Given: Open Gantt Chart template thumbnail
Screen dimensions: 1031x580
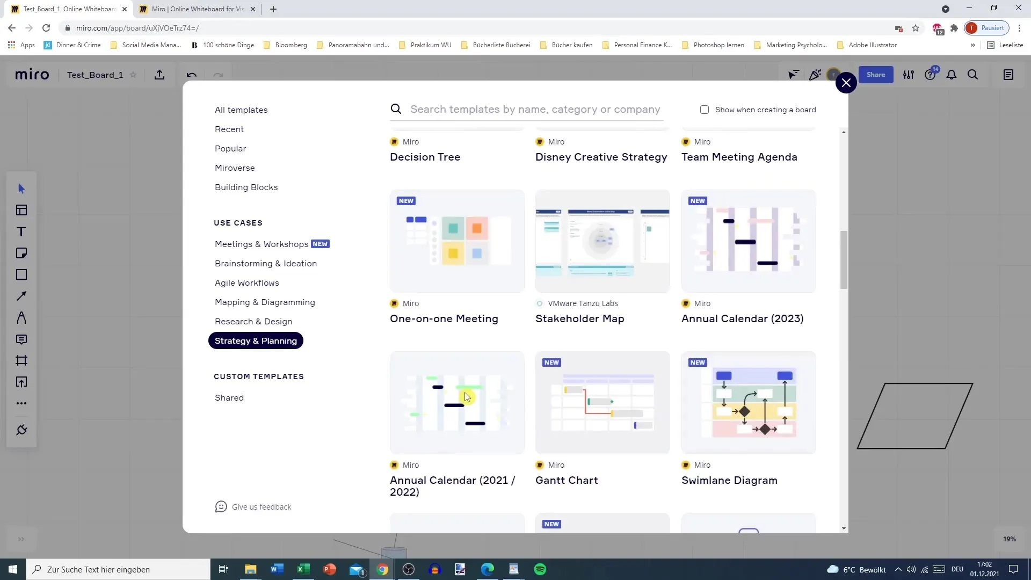Looking at the screenshot, I should coord(602,402).
